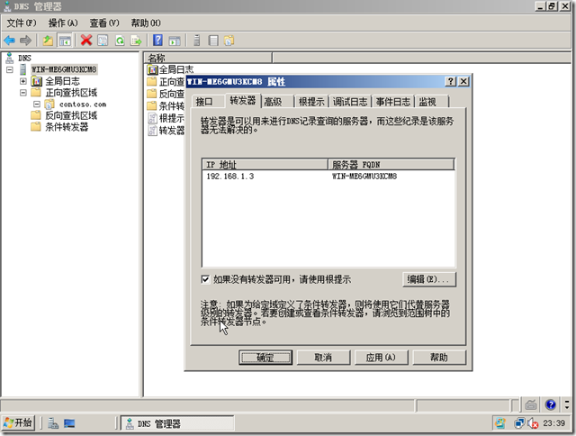
Task: Click the FQDN cell WIN-ME6GMU3KCM8
Action: pyautogui.click(x=364, y=177)
